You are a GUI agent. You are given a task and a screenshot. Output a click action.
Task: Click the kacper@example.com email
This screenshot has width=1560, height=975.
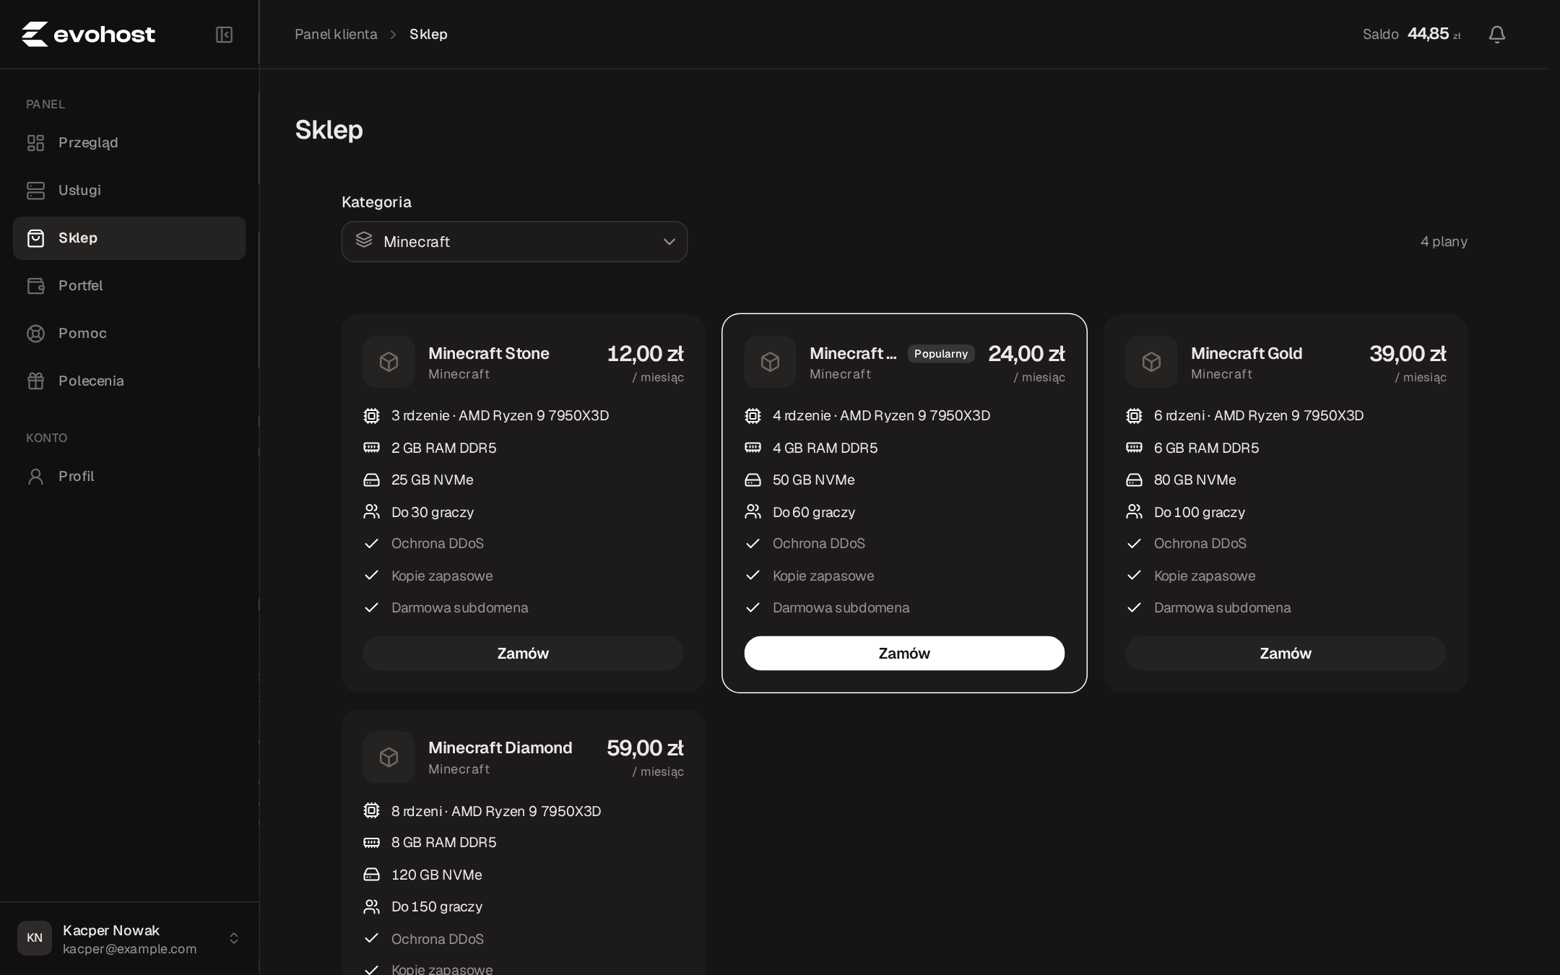[130, 949]
